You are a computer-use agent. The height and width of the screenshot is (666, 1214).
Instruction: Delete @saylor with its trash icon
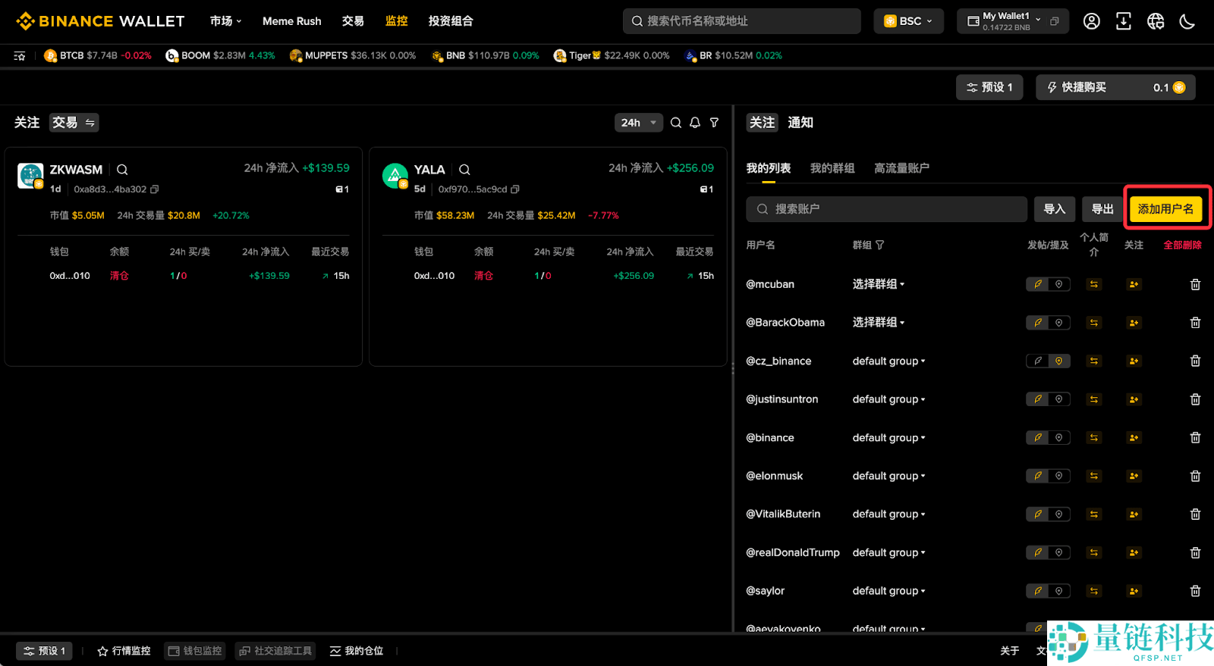[1195, 591]
